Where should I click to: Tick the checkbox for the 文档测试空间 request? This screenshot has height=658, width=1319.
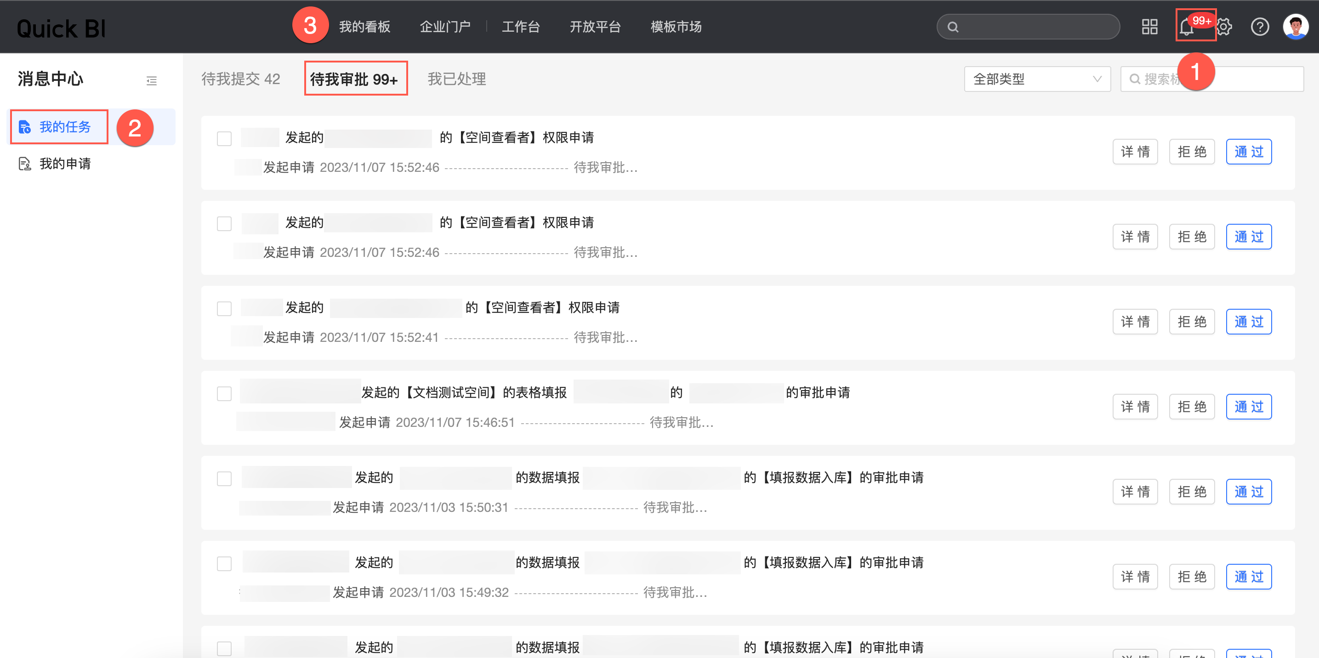pos(224,394)
